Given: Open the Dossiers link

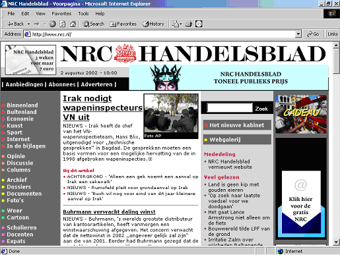Looking at the screenshot, I should pos(19,187).
